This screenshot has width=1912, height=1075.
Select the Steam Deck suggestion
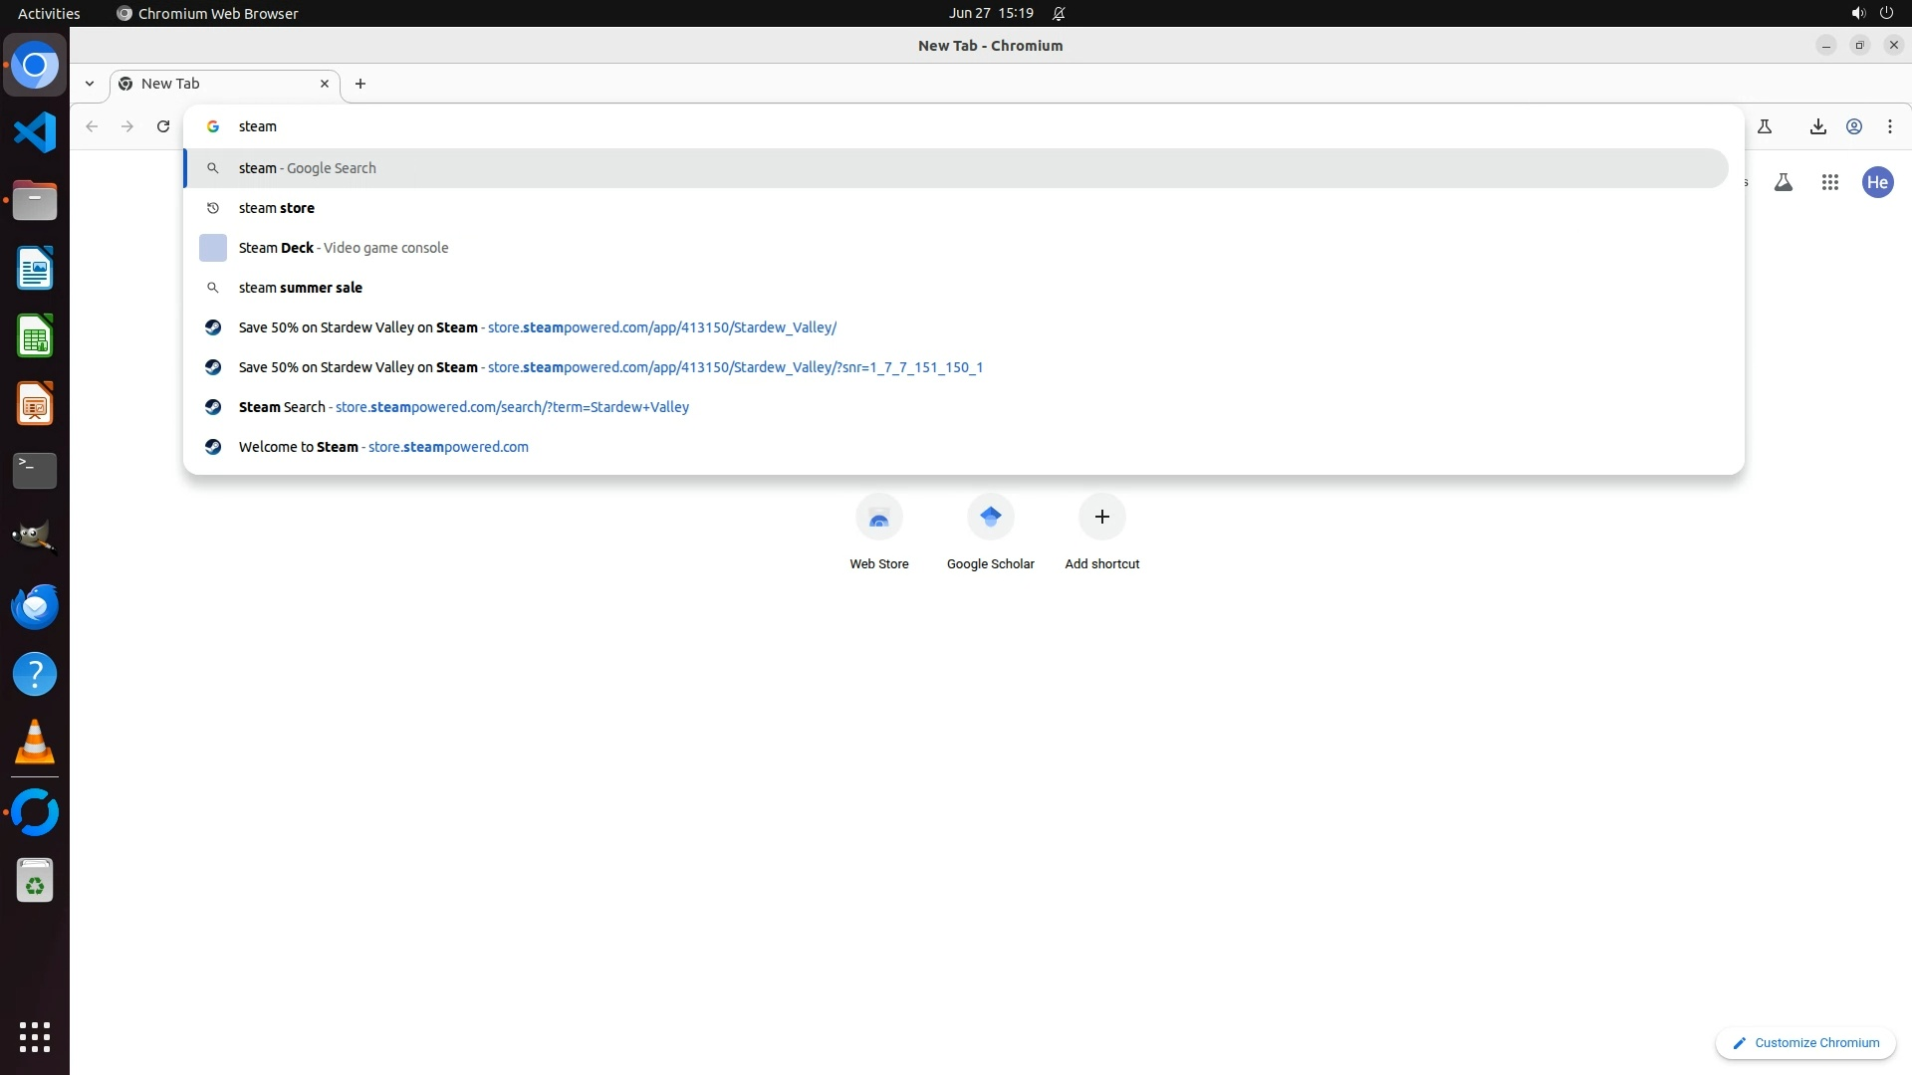(343, 248)
